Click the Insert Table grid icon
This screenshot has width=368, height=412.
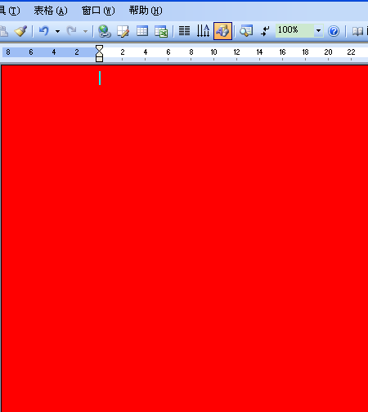142,31
